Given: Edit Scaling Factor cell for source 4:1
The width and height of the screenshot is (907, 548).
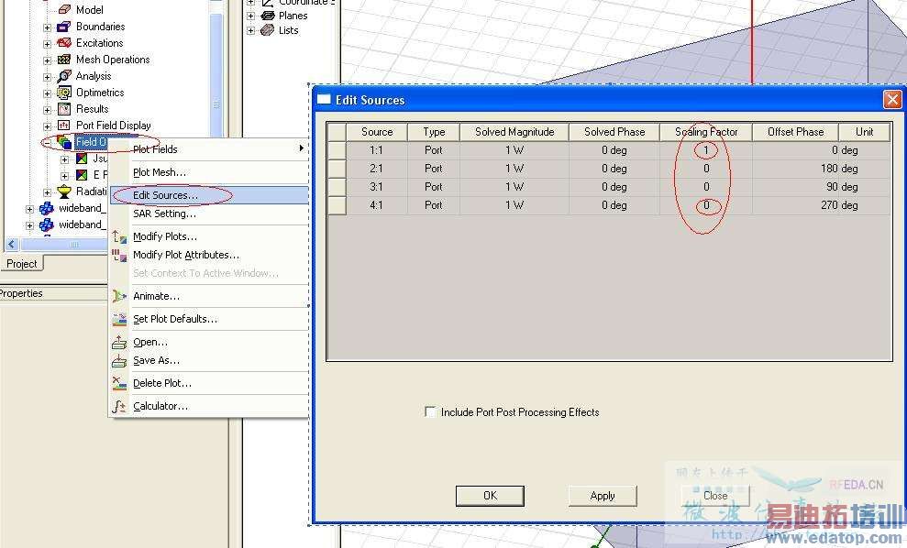Looking at the screenshot, I should coord(706,205).
